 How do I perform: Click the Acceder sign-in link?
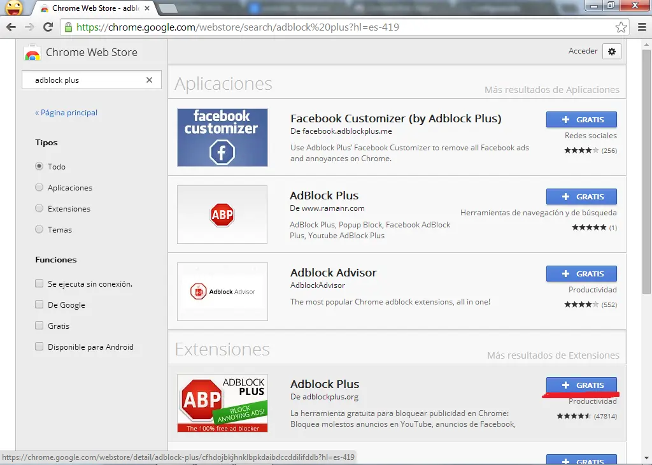[583, 51]
